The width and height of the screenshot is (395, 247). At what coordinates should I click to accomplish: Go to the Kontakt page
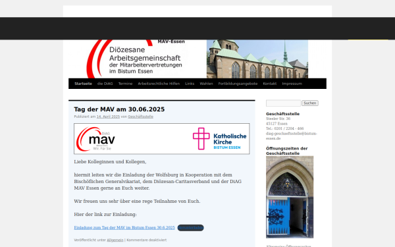pyautogui.click(x=269, y=84)
